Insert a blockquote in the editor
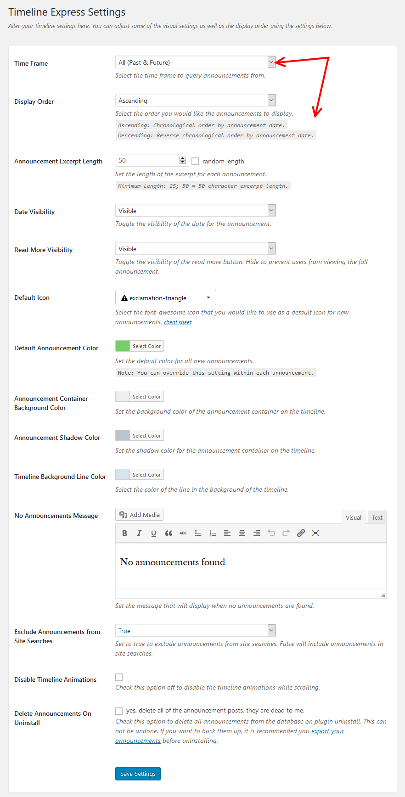The height and width of the screenshot is (797, 405). (169, 533)
